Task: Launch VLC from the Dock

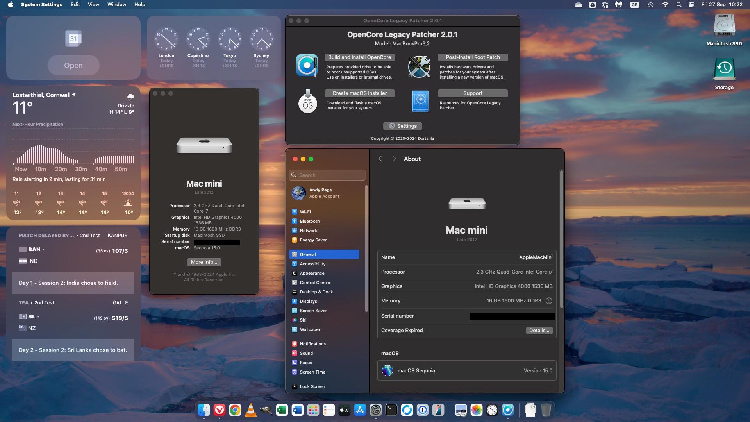Action: pyautogui.click(x=251, y=410)
